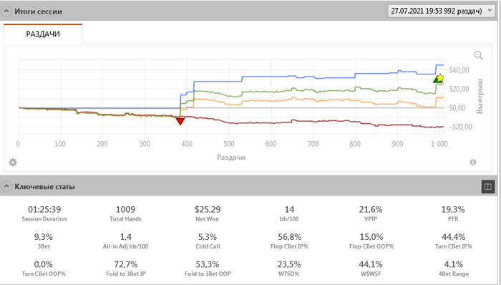This screenshot has width=501, height=285.
Task: Click the 4Bet Range 4,1% stat
Action: 453,269
